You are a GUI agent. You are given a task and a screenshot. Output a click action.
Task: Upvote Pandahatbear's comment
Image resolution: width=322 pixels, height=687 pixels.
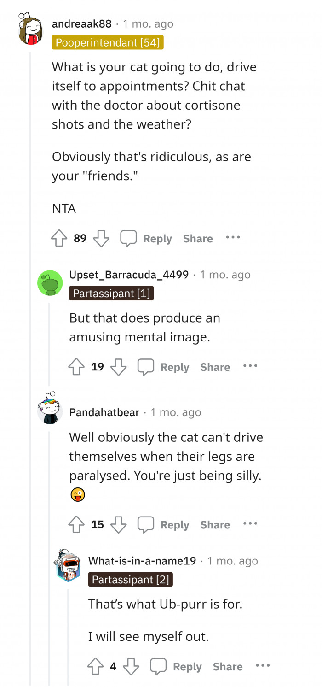point(77,524)
